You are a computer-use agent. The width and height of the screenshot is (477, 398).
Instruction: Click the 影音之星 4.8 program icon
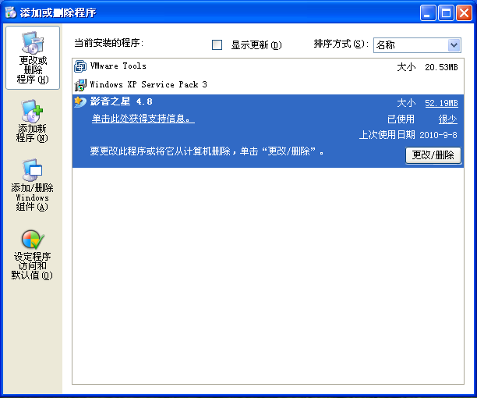click(x=79, y=102)
